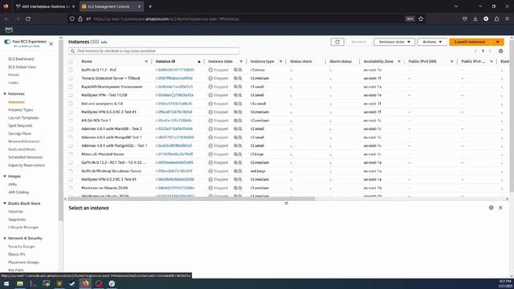Go to Volumes in the sidebar
514x289 pixels.
[15, 211]
